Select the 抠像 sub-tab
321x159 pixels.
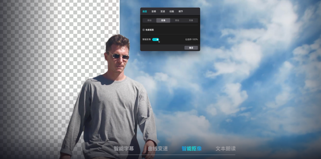(x=163, y=21)
